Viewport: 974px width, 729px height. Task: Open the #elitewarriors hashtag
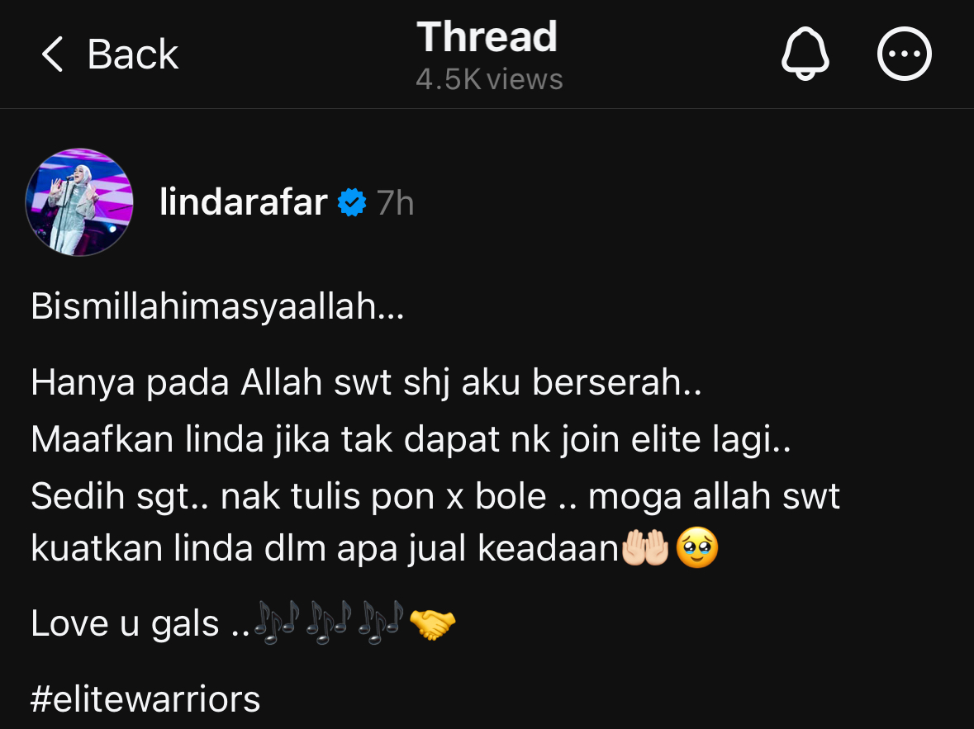click(145, 698)
